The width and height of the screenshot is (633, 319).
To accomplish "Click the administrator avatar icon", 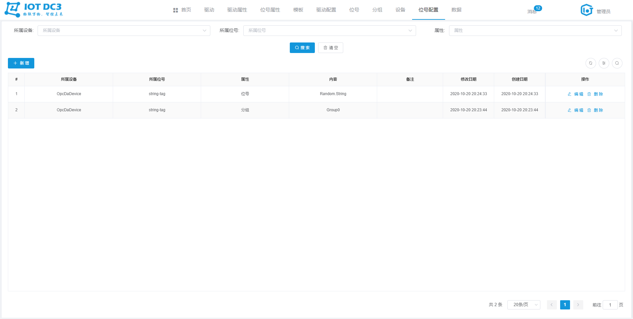I will (x=587, y=10).
